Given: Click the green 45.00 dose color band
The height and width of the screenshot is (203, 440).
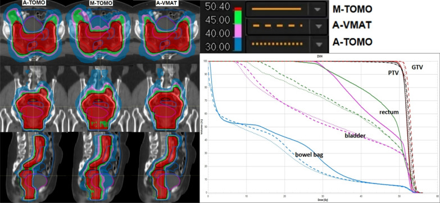Looking at the screenshot, I should tap(238, 17).
